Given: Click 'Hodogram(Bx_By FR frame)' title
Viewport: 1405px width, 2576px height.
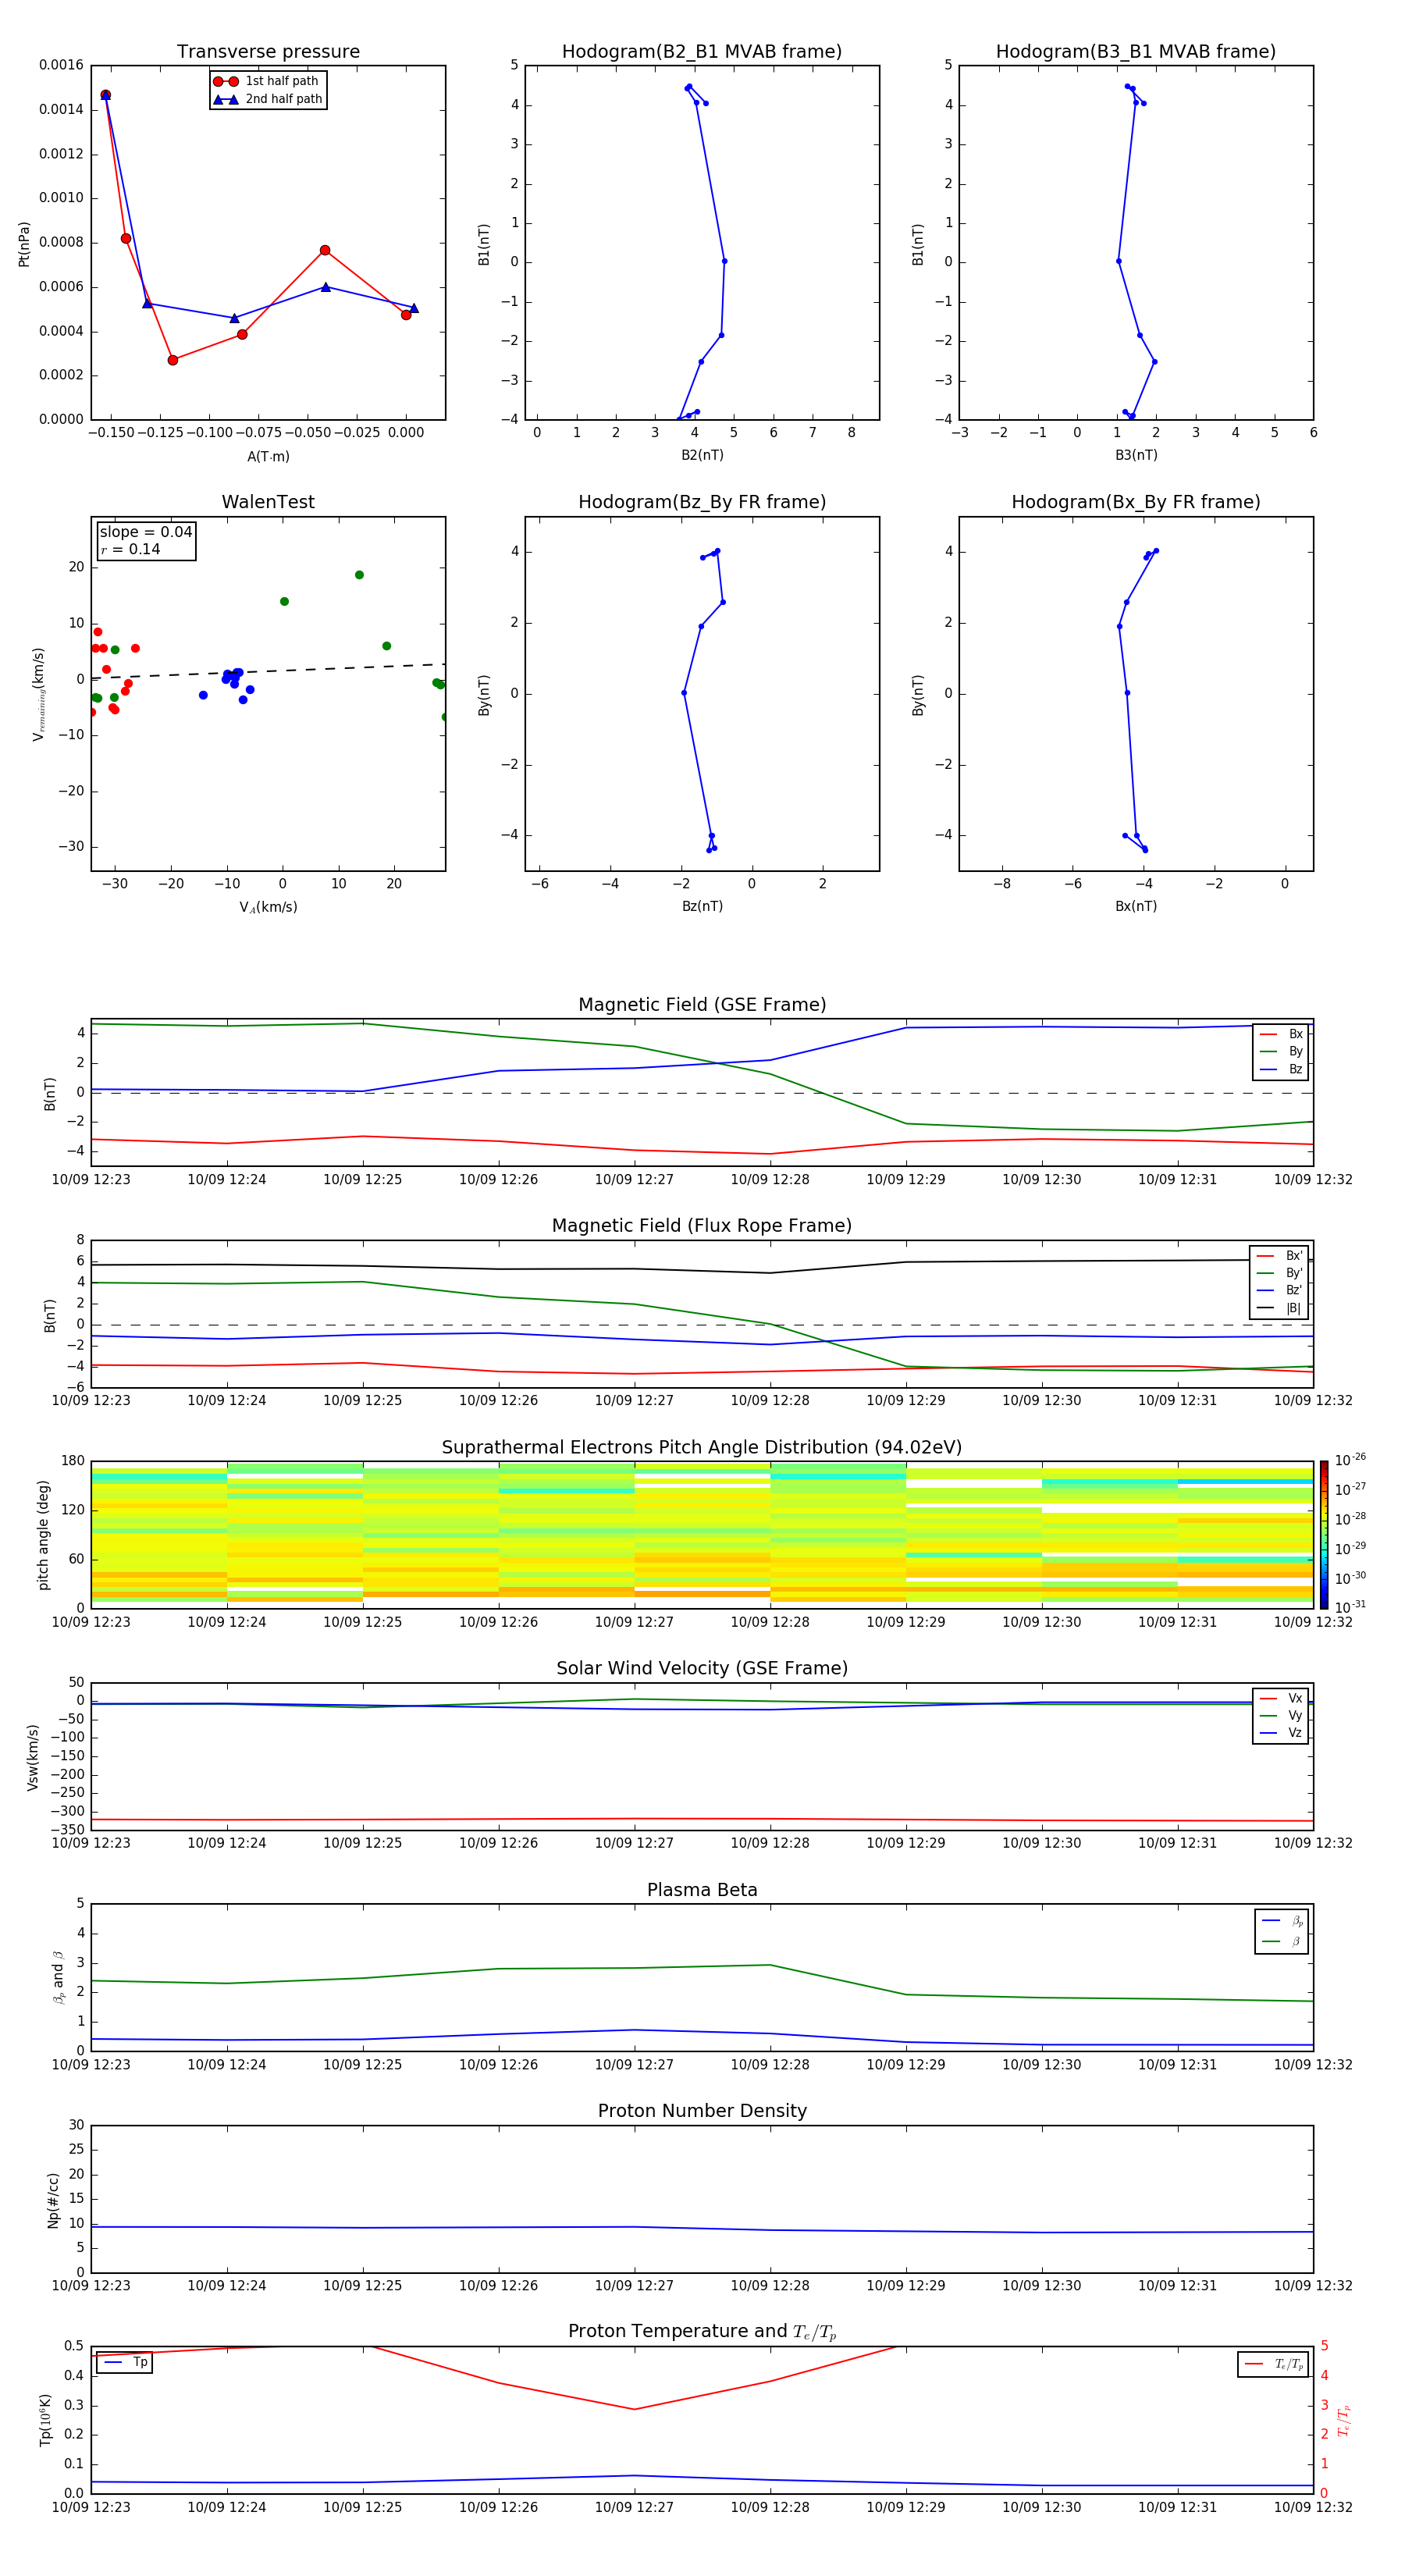Looking at the screenshot, I should [1136, 502].
